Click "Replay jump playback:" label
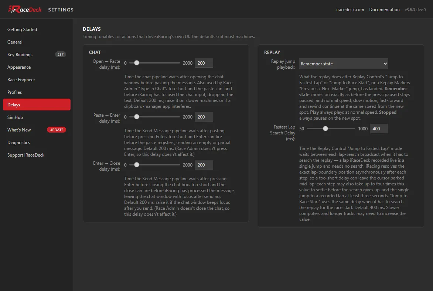Screen dimensions: 433x291 pyautogui.click(x=283, y=64)
